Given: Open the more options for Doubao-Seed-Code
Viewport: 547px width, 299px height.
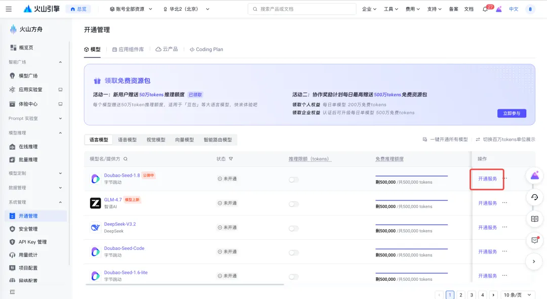Looking at the screenshot, I should (505, 251).
